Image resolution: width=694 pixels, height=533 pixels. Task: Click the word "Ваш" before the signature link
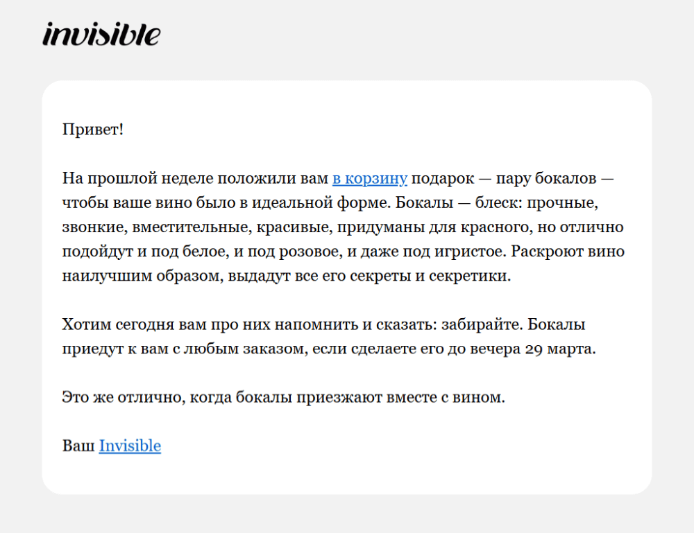point(78,446)
